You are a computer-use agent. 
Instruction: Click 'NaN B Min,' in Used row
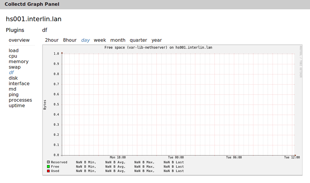pyautogui.click(x=86, y=171)
